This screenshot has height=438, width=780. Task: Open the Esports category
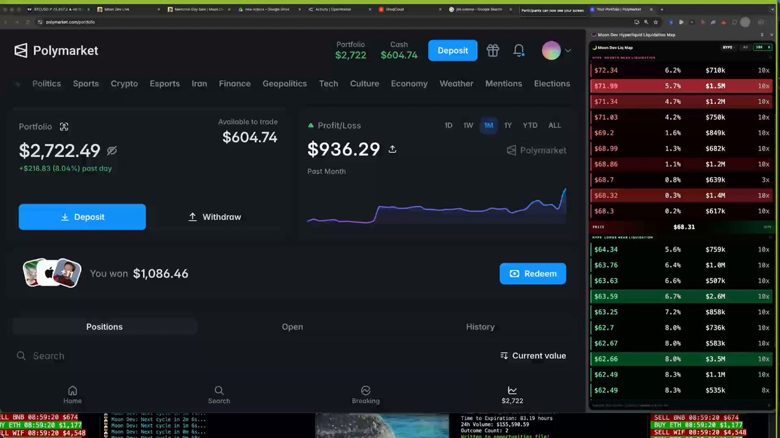pyautogui.click(x=165, y=84)
